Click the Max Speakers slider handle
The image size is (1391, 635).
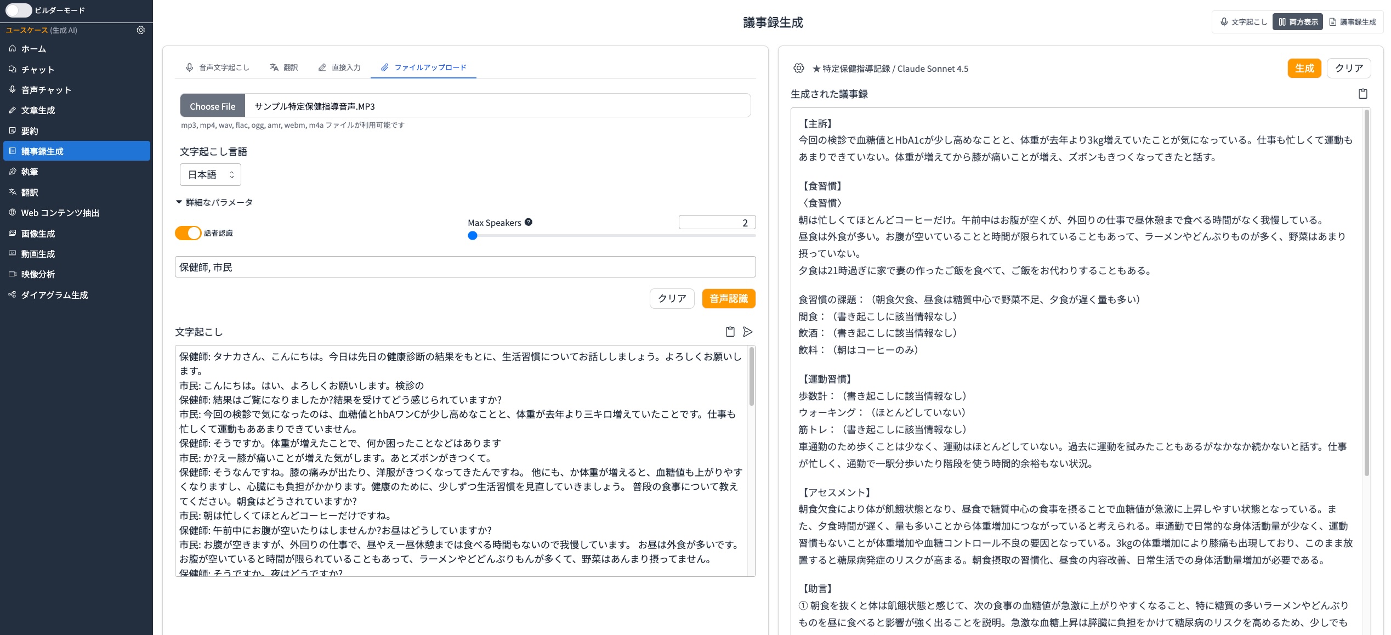(473, 236)
